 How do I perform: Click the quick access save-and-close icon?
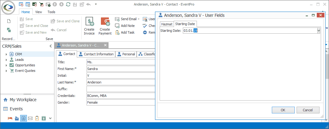pyautogui.click(x=82, y=4)
